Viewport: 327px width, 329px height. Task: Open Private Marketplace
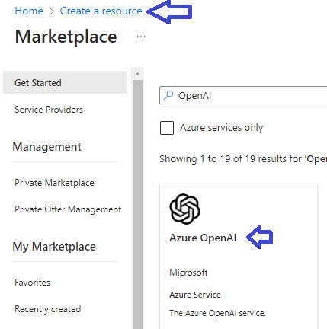click(54, 183)
